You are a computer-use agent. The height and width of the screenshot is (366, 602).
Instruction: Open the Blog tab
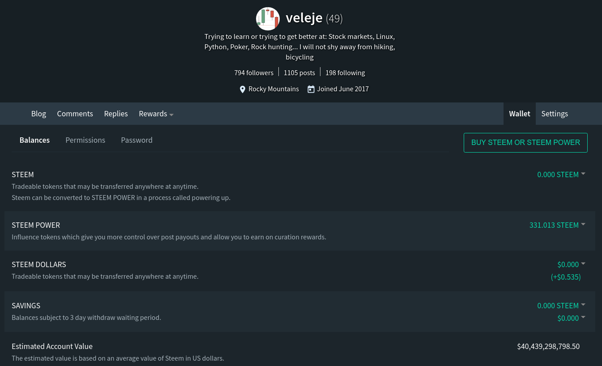coord(38,114)
